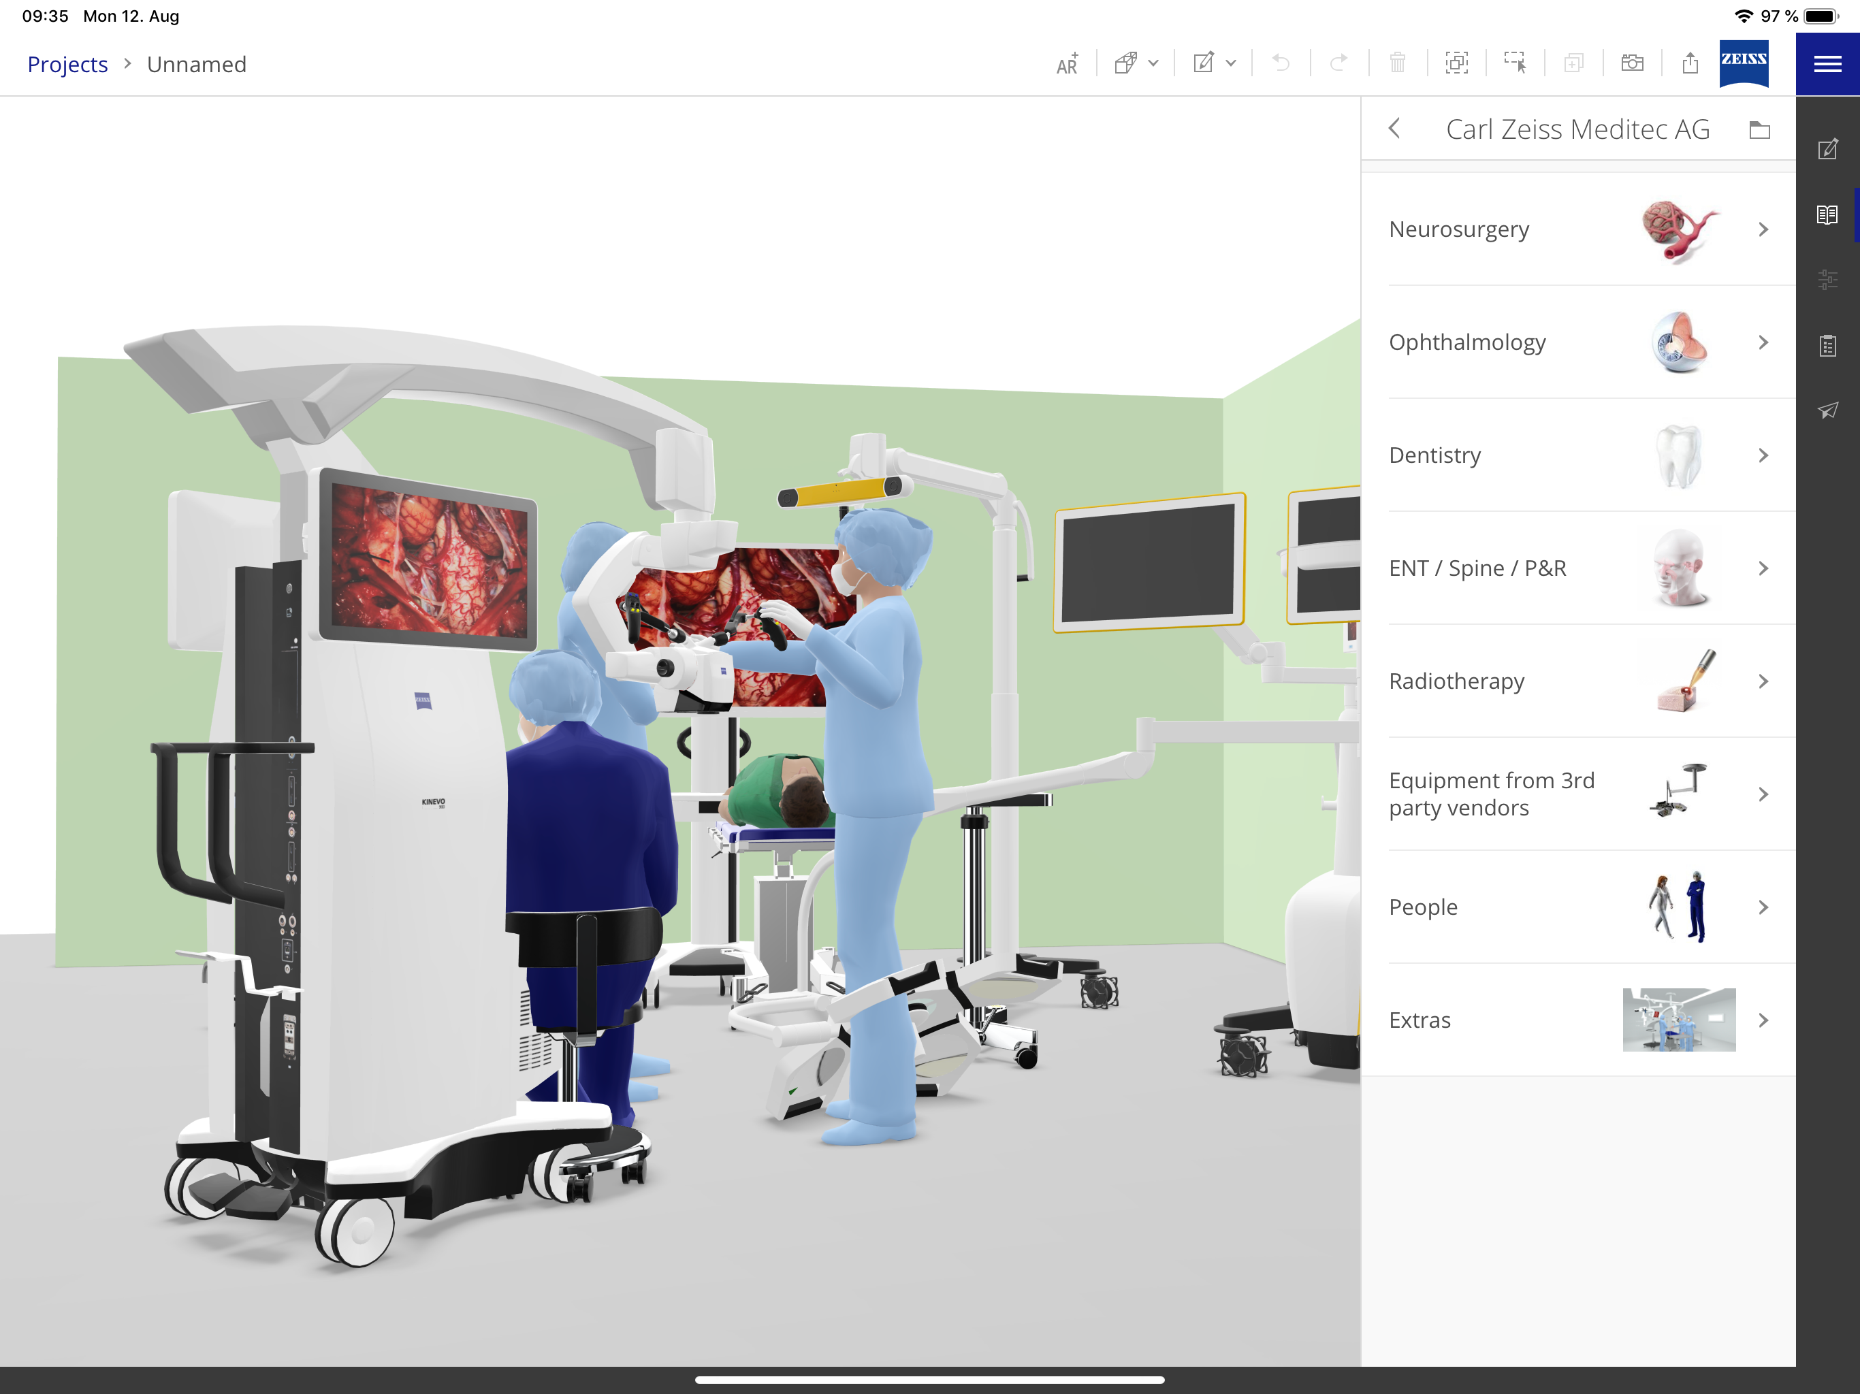Expand the Extras row chevron
1860x1394 pixels.
click(1763, 1020)
